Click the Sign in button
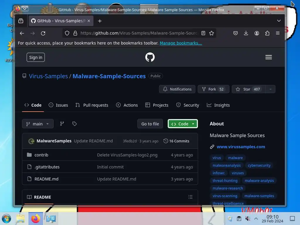The image size is (300, 225). coord(36,57)
